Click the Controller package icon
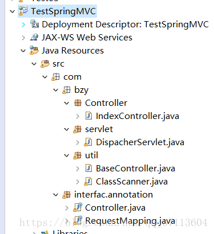Screen dimensions: 214x234 [78, 103]
